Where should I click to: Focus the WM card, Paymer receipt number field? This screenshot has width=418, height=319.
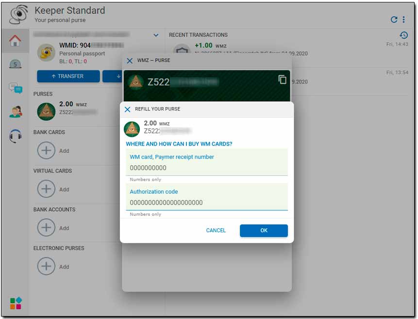pyautogui.click(x=207, y=162)
